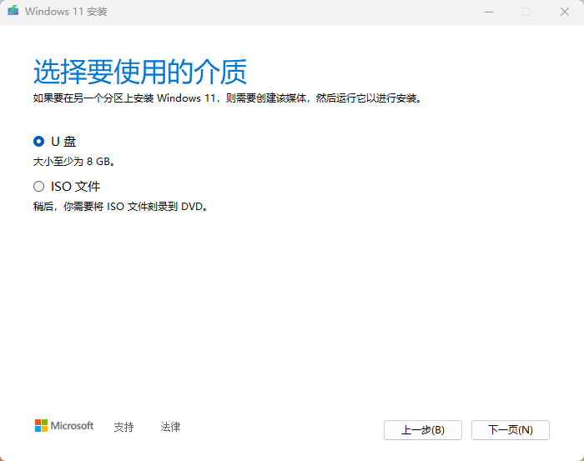Select the U 盘 radio button

point(38,142)
